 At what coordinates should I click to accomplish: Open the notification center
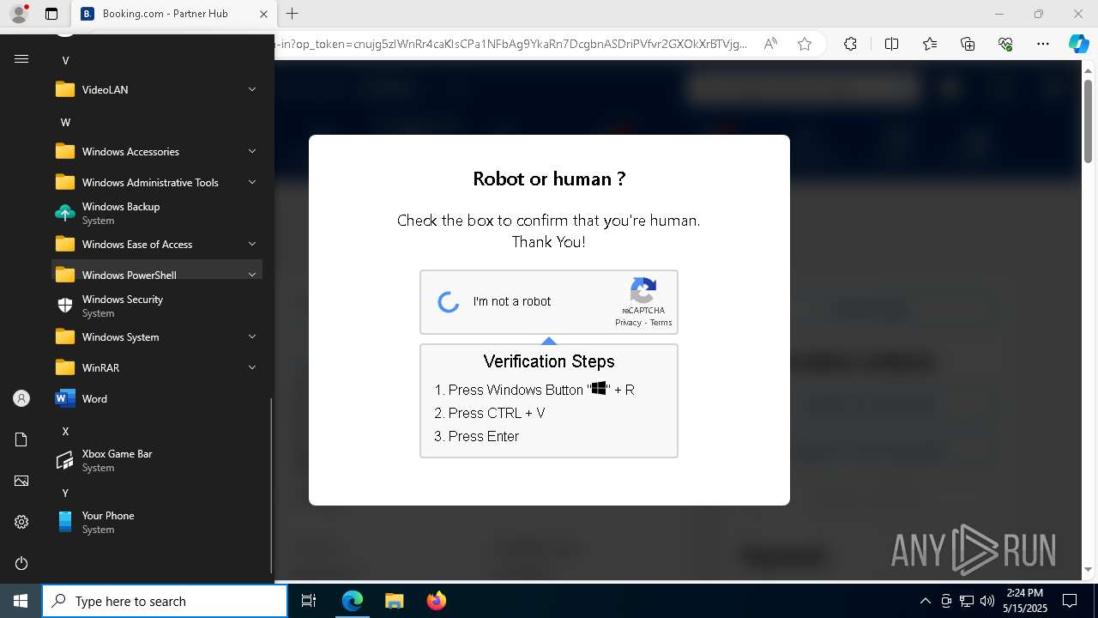pos(1070,601)
